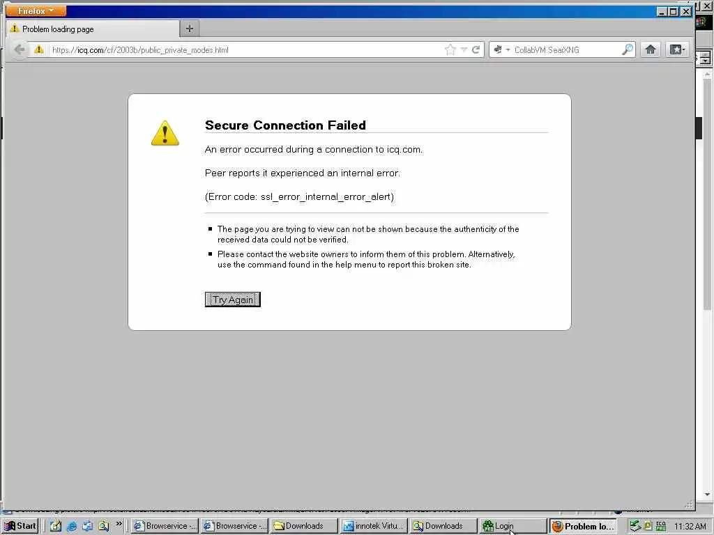Go to the Home page icon
714x535 pixels.
coord(651,49)
